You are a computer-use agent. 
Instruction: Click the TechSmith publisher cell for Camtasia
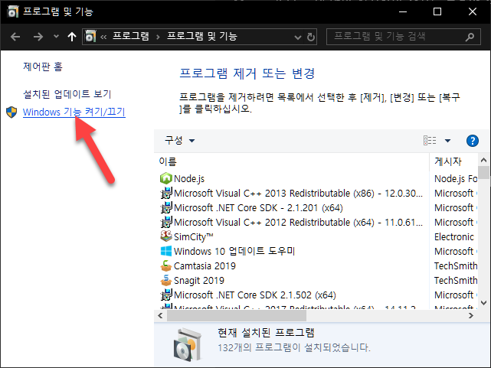coord(456,265)
